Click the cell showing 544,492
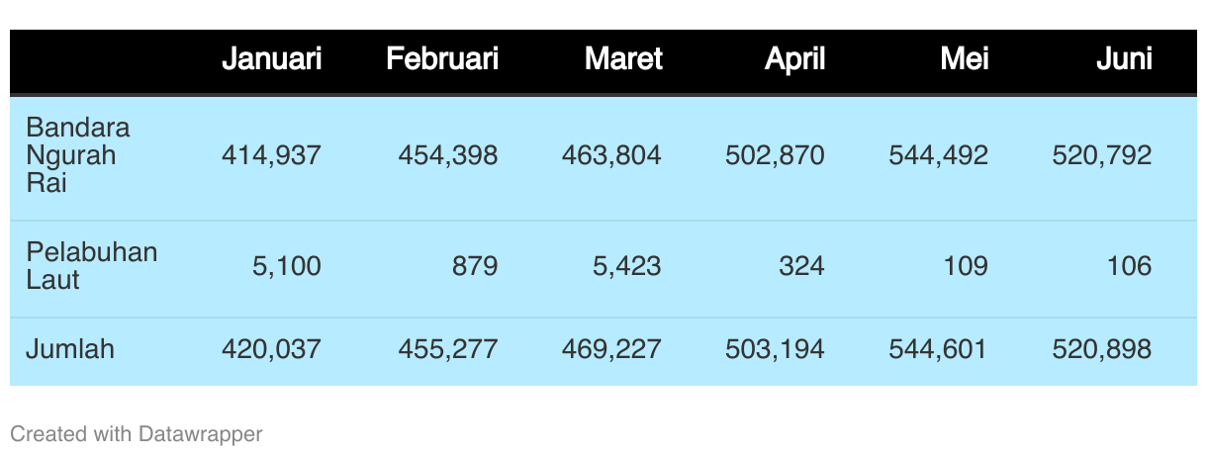 pyautogui.click(x=938, y=155)
